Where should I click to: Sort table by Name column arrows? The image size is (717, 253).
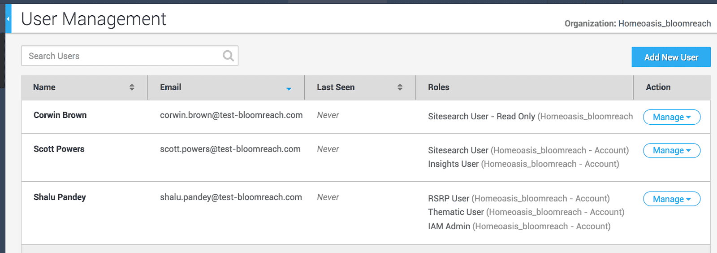tap(132, 87)
